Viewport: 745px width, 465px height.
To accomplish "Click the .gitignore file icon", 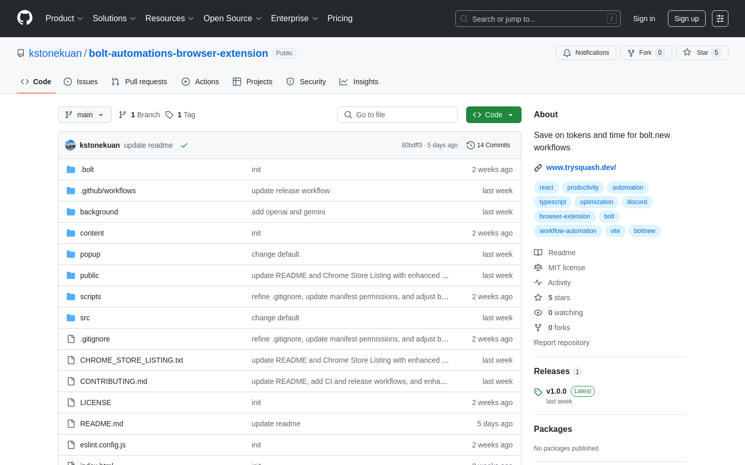I will tap(71, 339).
